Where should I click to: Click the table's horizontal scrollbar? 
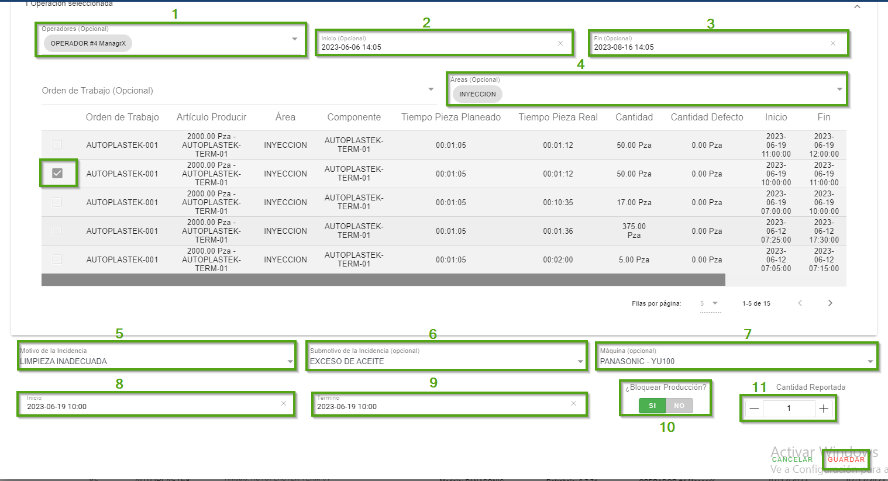383,280
